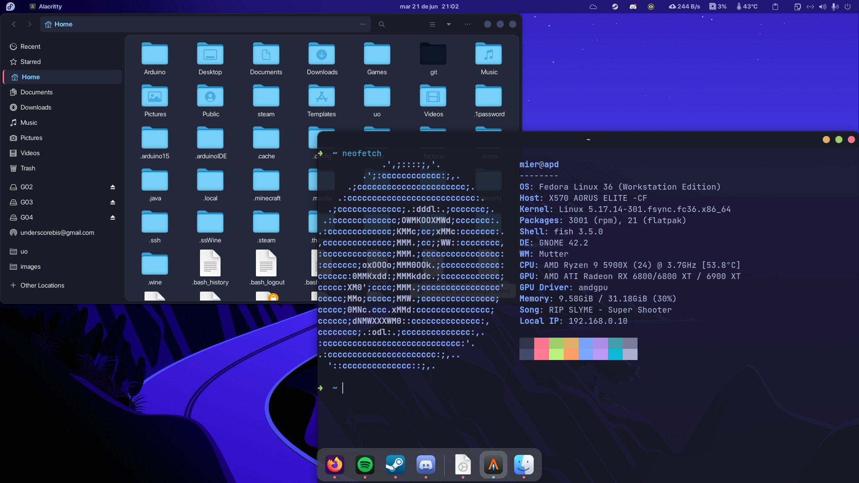
Task: Open Discord from the dock
Action: [x=426, y=465]
